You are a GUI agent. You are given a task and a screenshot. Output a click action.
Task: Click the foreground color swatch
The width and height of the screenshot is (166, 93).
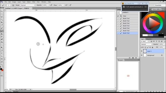tap(1, 69)
